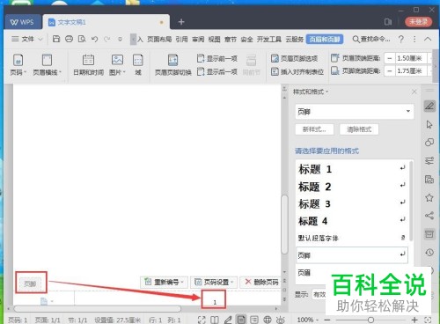Viewport: 440px width, 324px height.
Task: Click the share icon in right sidebar
Action: [x=429, y=216]
